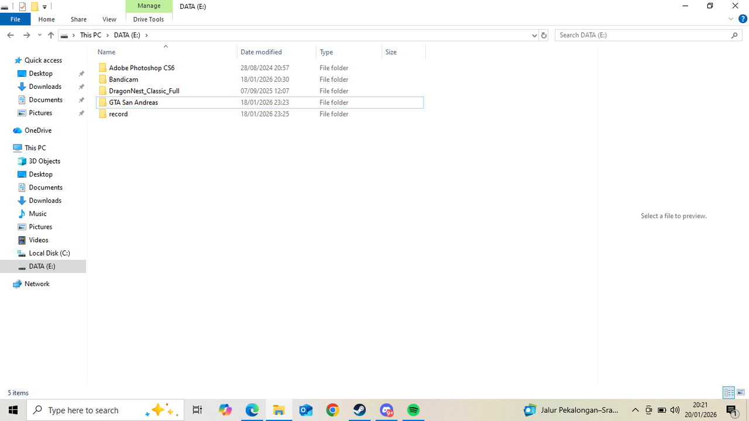Click the Manage contextual tab
749x421 pixels.
[x=149, y=6]
